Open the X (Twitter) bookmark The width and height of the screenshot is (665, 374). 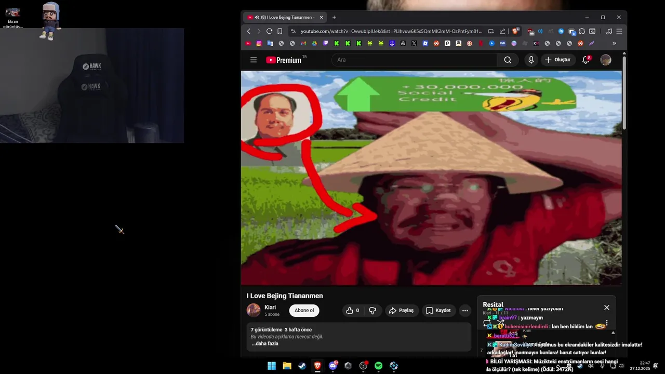[414, 44]
